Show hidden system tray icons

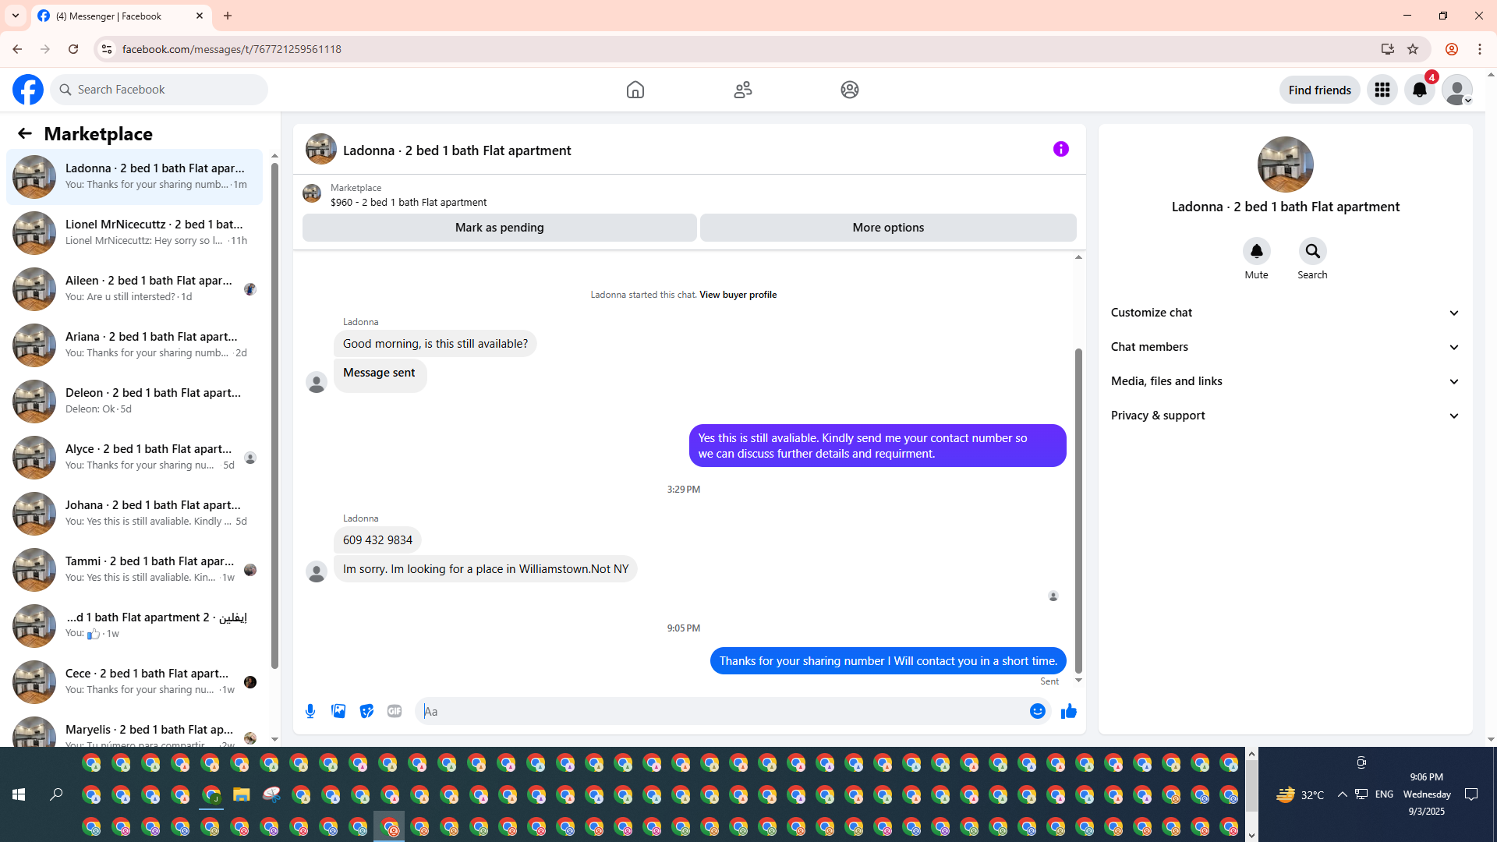[x=1342, y=794]
